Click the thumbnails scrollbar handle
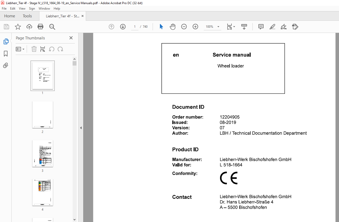 [75, 63]
